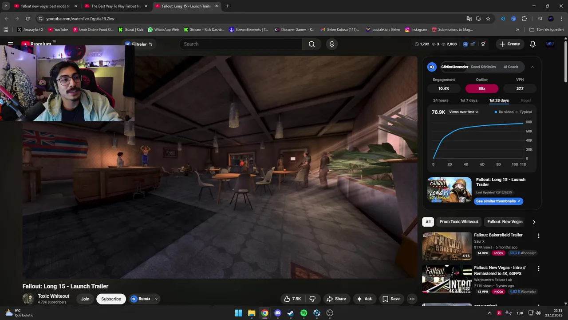This screenshot has width=568, height=320.
Task: Click the Join channel button
Action: pyautogui.click(x=85, y=299)
